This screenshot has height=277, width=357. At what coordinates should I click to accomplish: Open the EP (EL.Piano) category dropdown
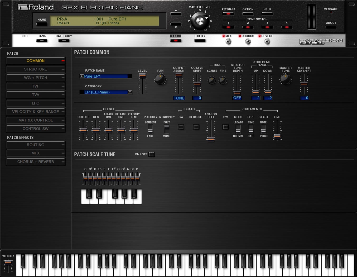coord(130,92)
